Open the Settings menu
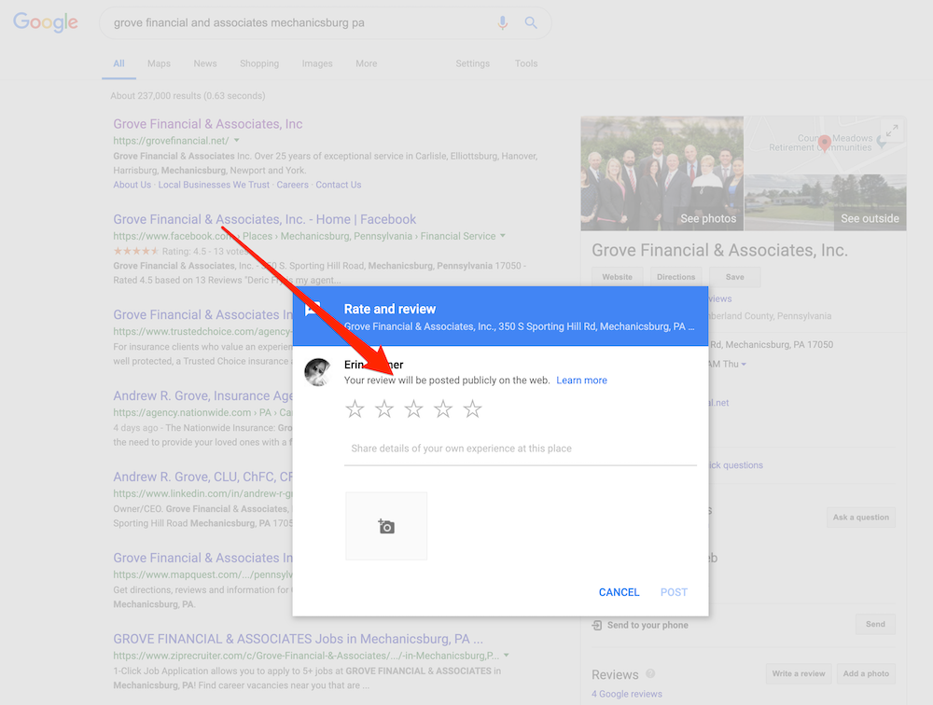This screenshot has width=933, height=705. [472, 63]
